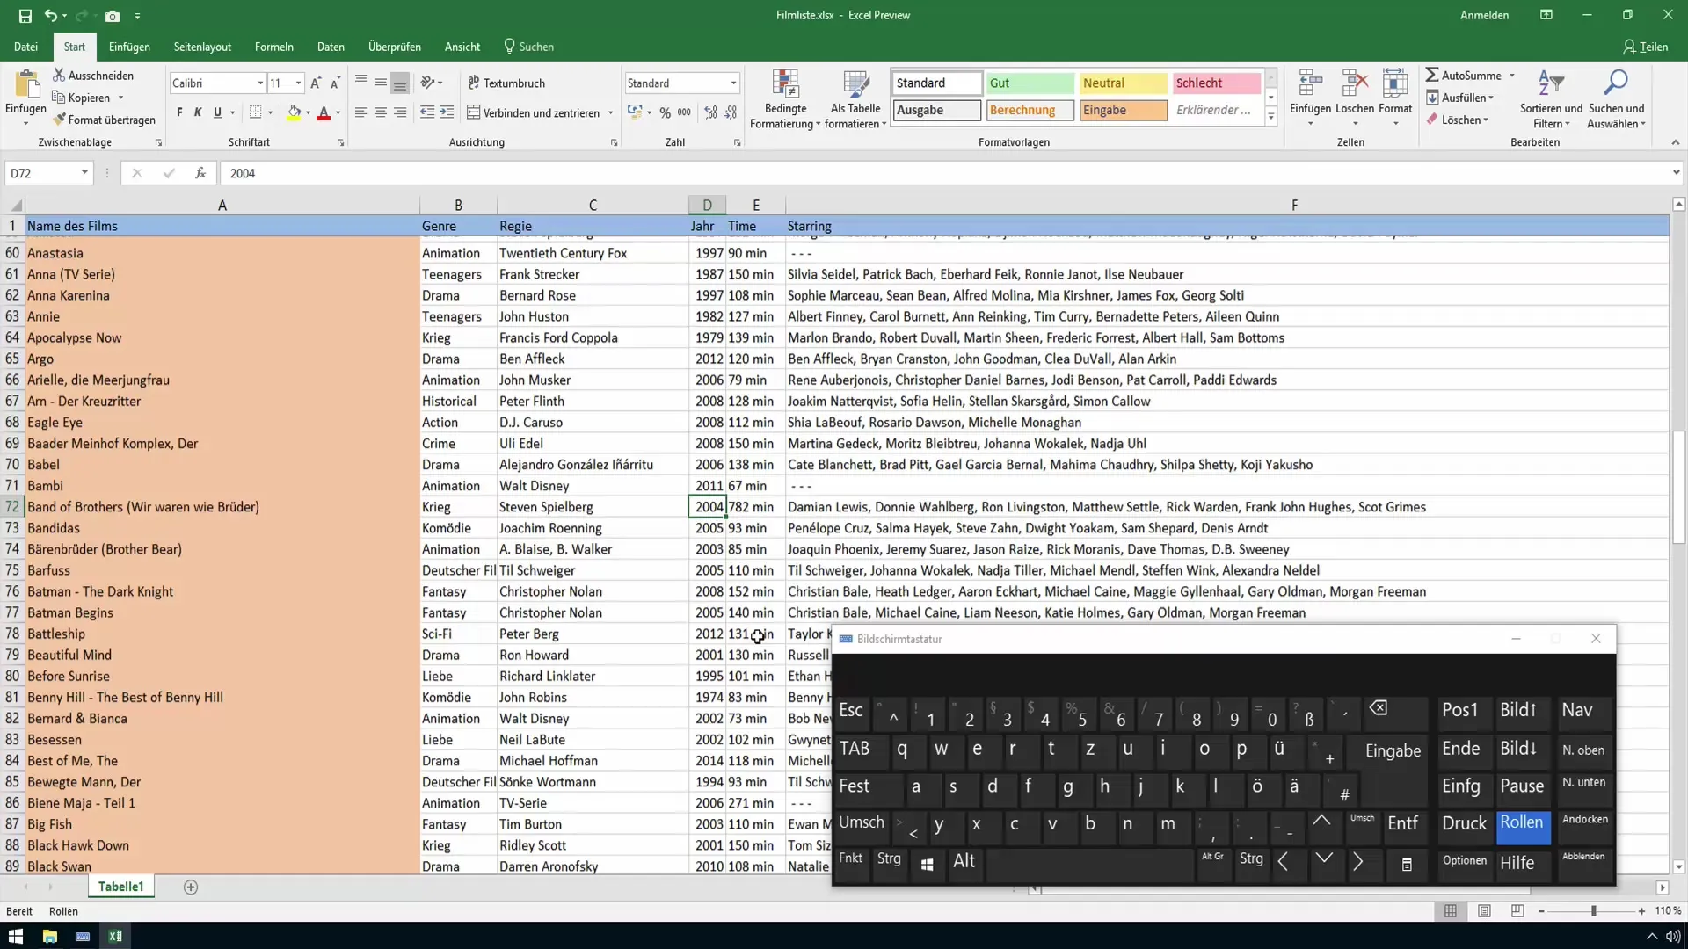Click the Tabelle1 sheet tab
1688x949 pixels.
(121, 887)
